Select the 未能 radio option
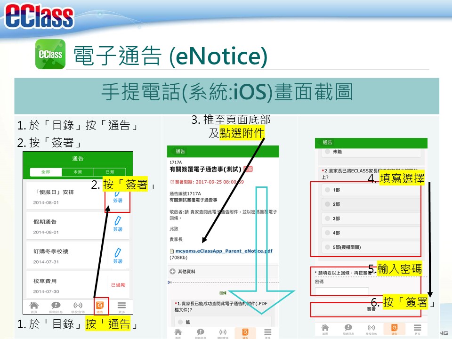The width and height of the screenshot is (452, 339). [328, 152]
